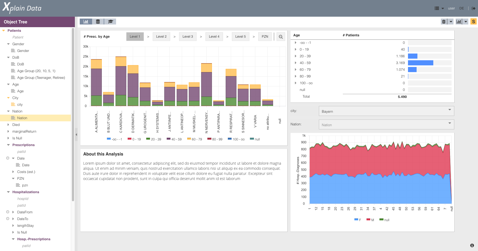
Task: Toggle the 20 - 39 legend series
Action: [153, 139]
